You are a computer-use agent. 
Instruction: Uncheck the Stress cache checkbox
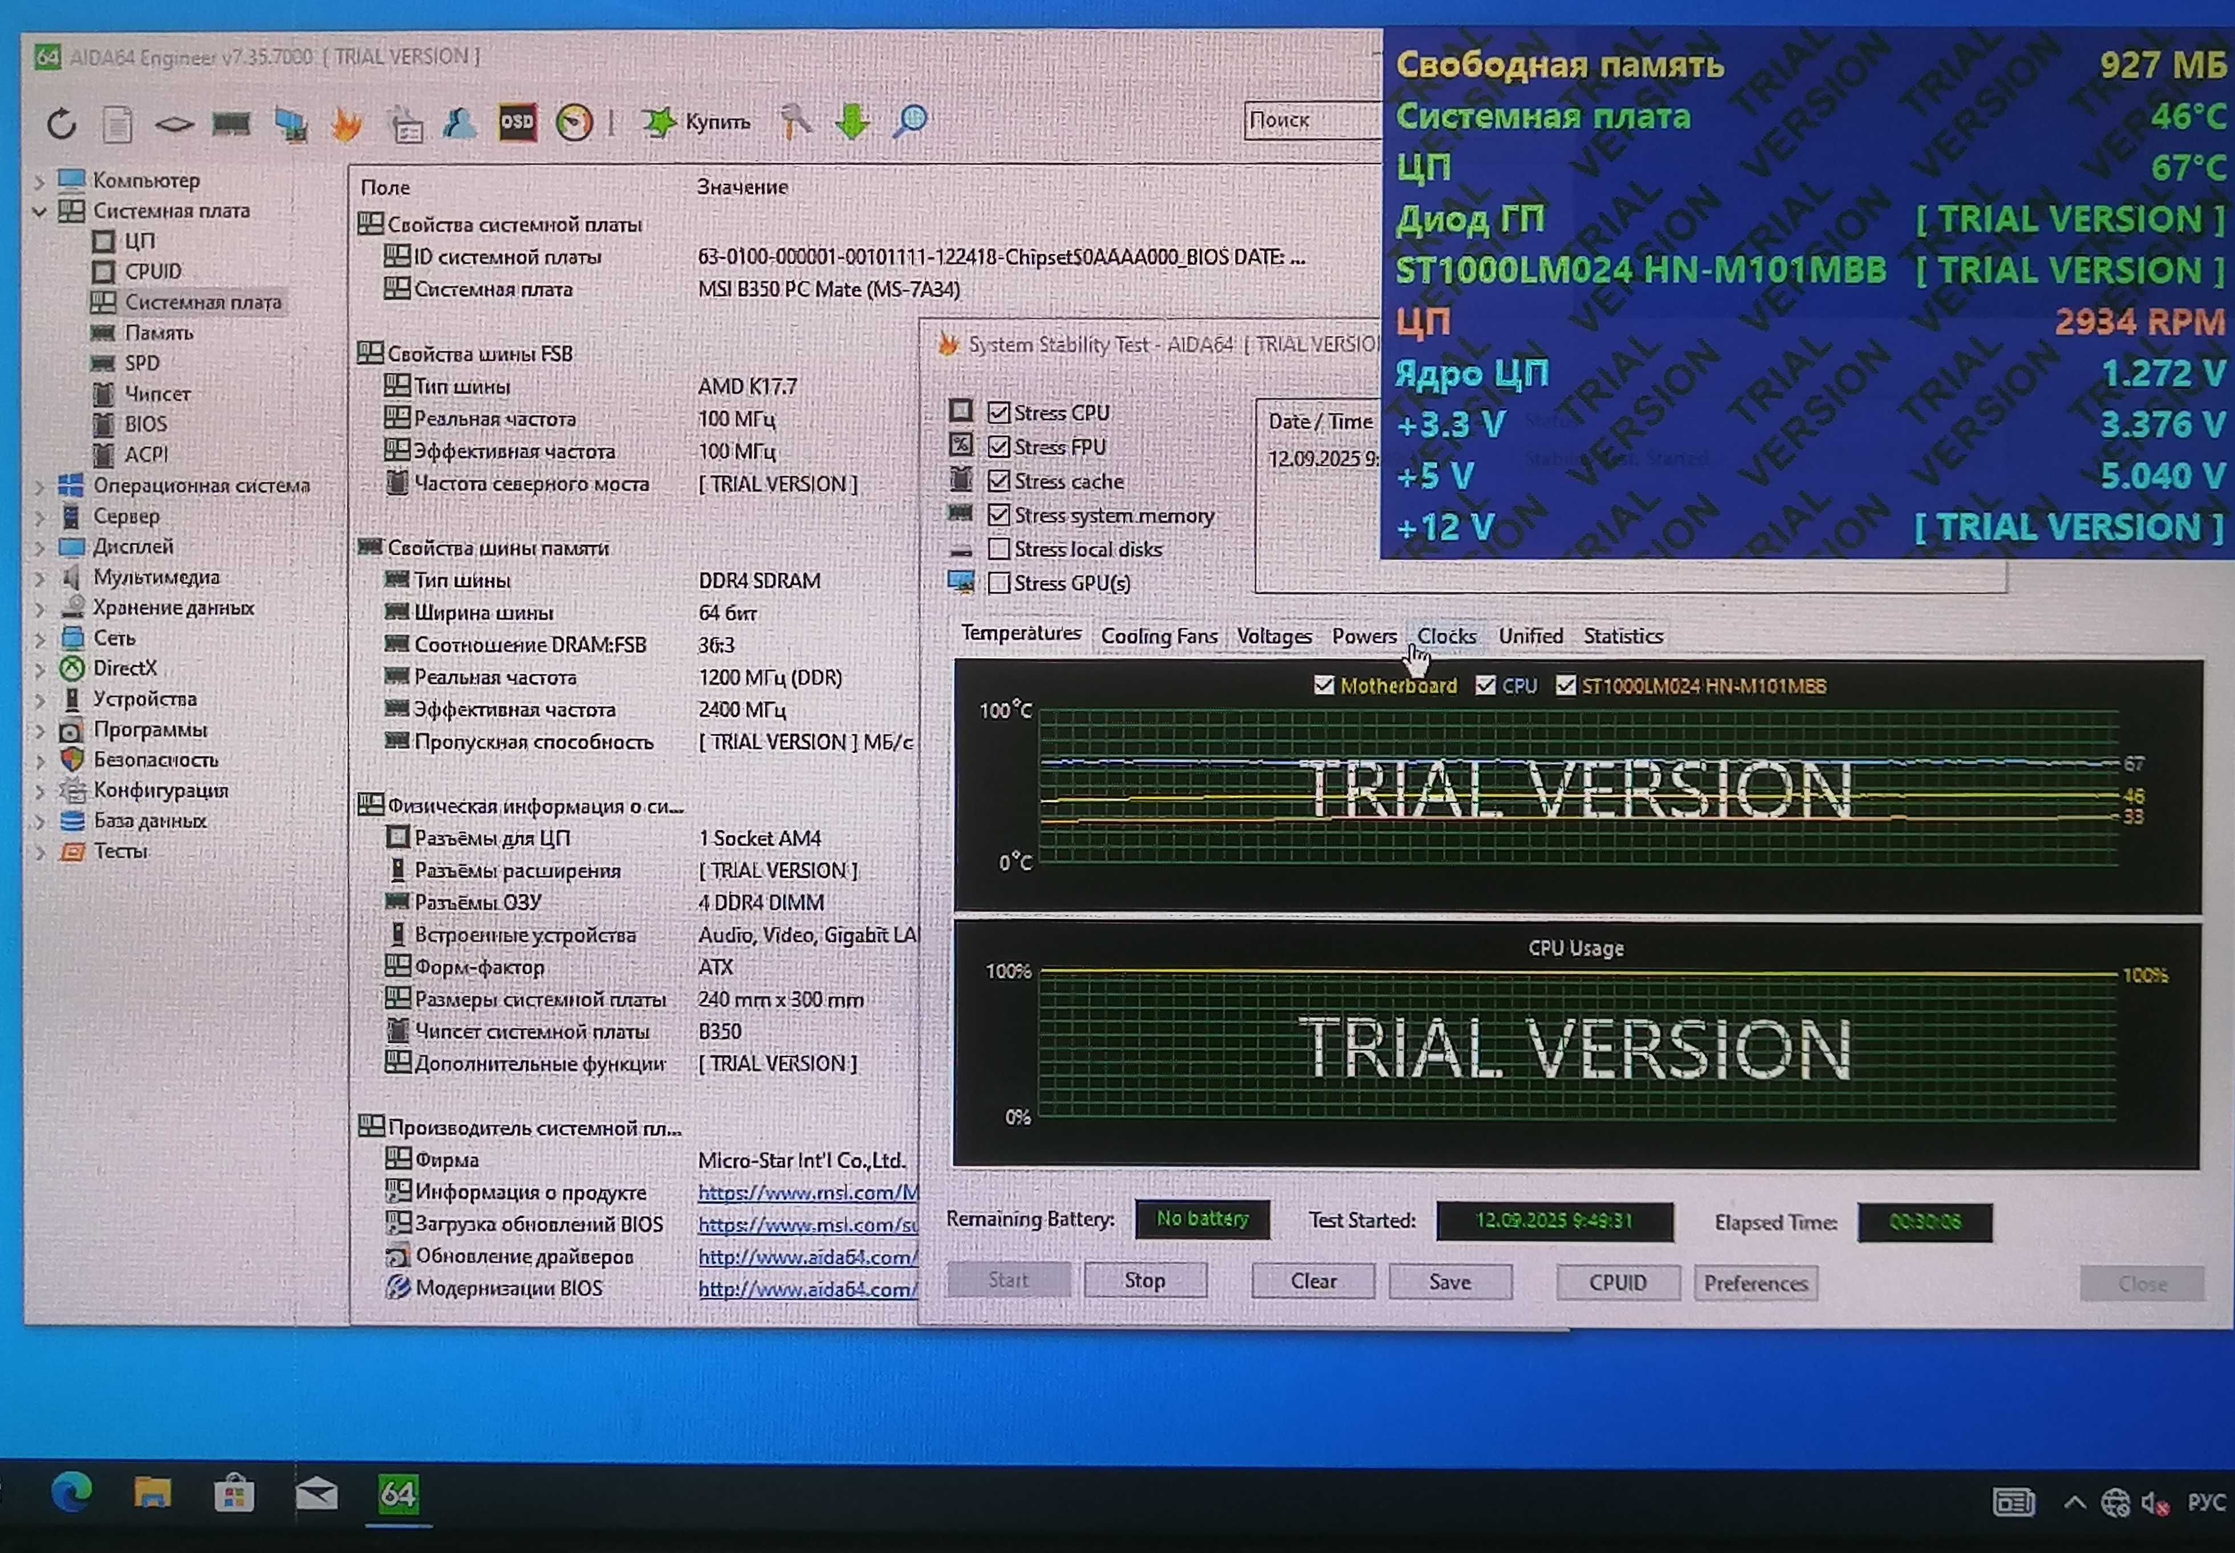(998, 480)
